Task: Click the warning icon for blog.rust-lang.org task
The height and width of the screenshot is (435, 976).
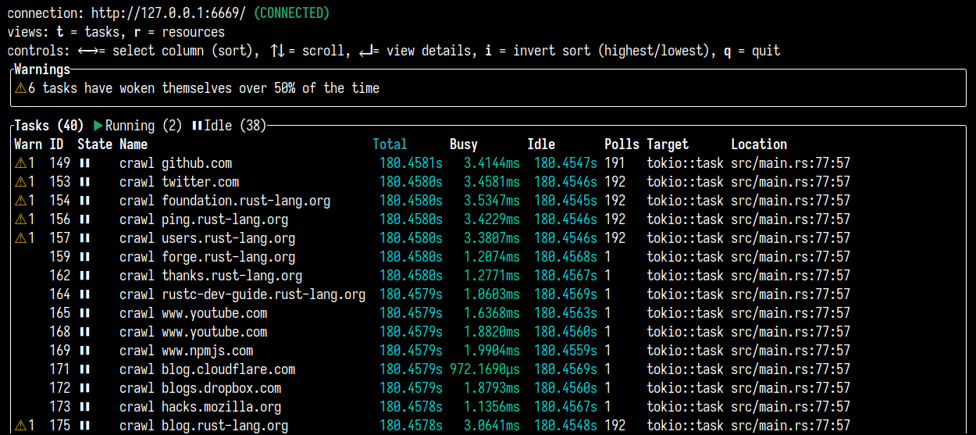Action: (x=20, y=426)
